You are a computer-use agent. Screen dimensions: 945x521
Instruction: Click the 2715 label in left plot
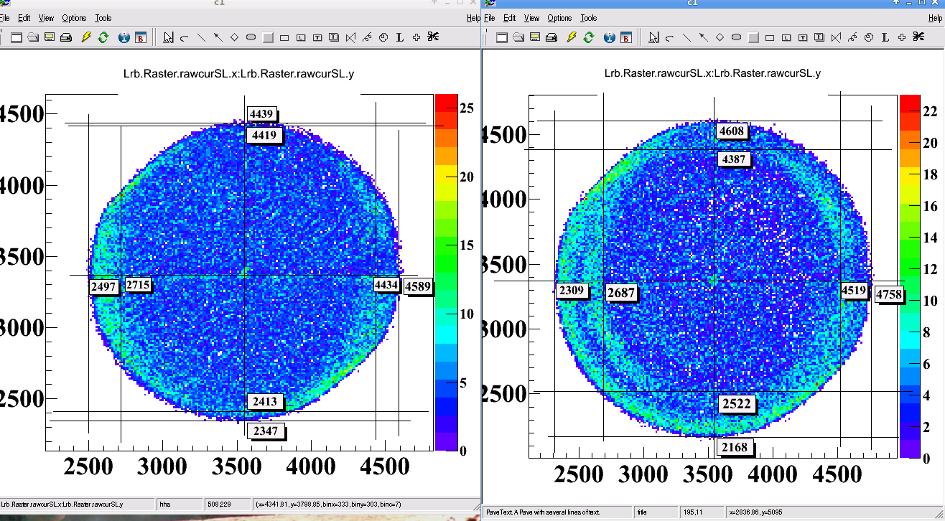pyautogui.click(x=138, y=285)
